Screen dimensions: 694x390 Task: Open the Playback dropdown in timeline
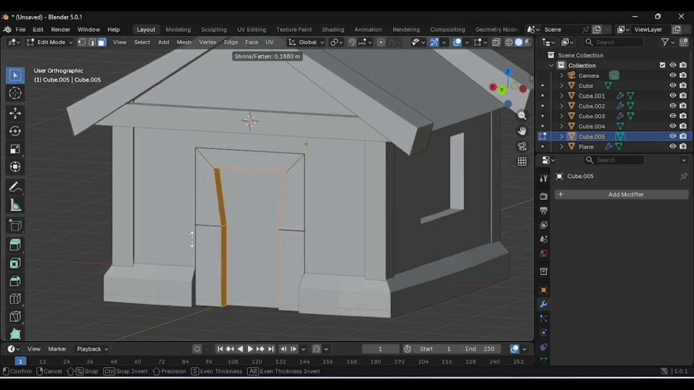click(92, 349)
